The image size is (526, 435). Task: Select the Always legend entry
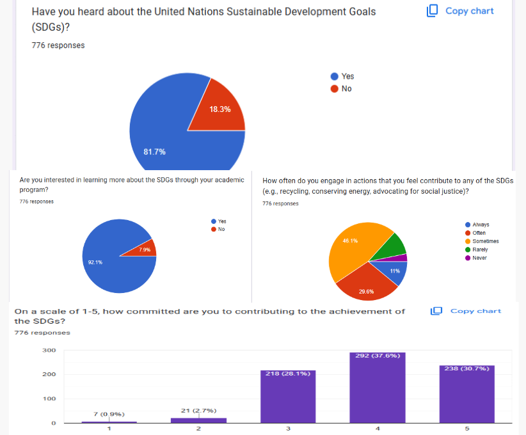pos(480,225)
